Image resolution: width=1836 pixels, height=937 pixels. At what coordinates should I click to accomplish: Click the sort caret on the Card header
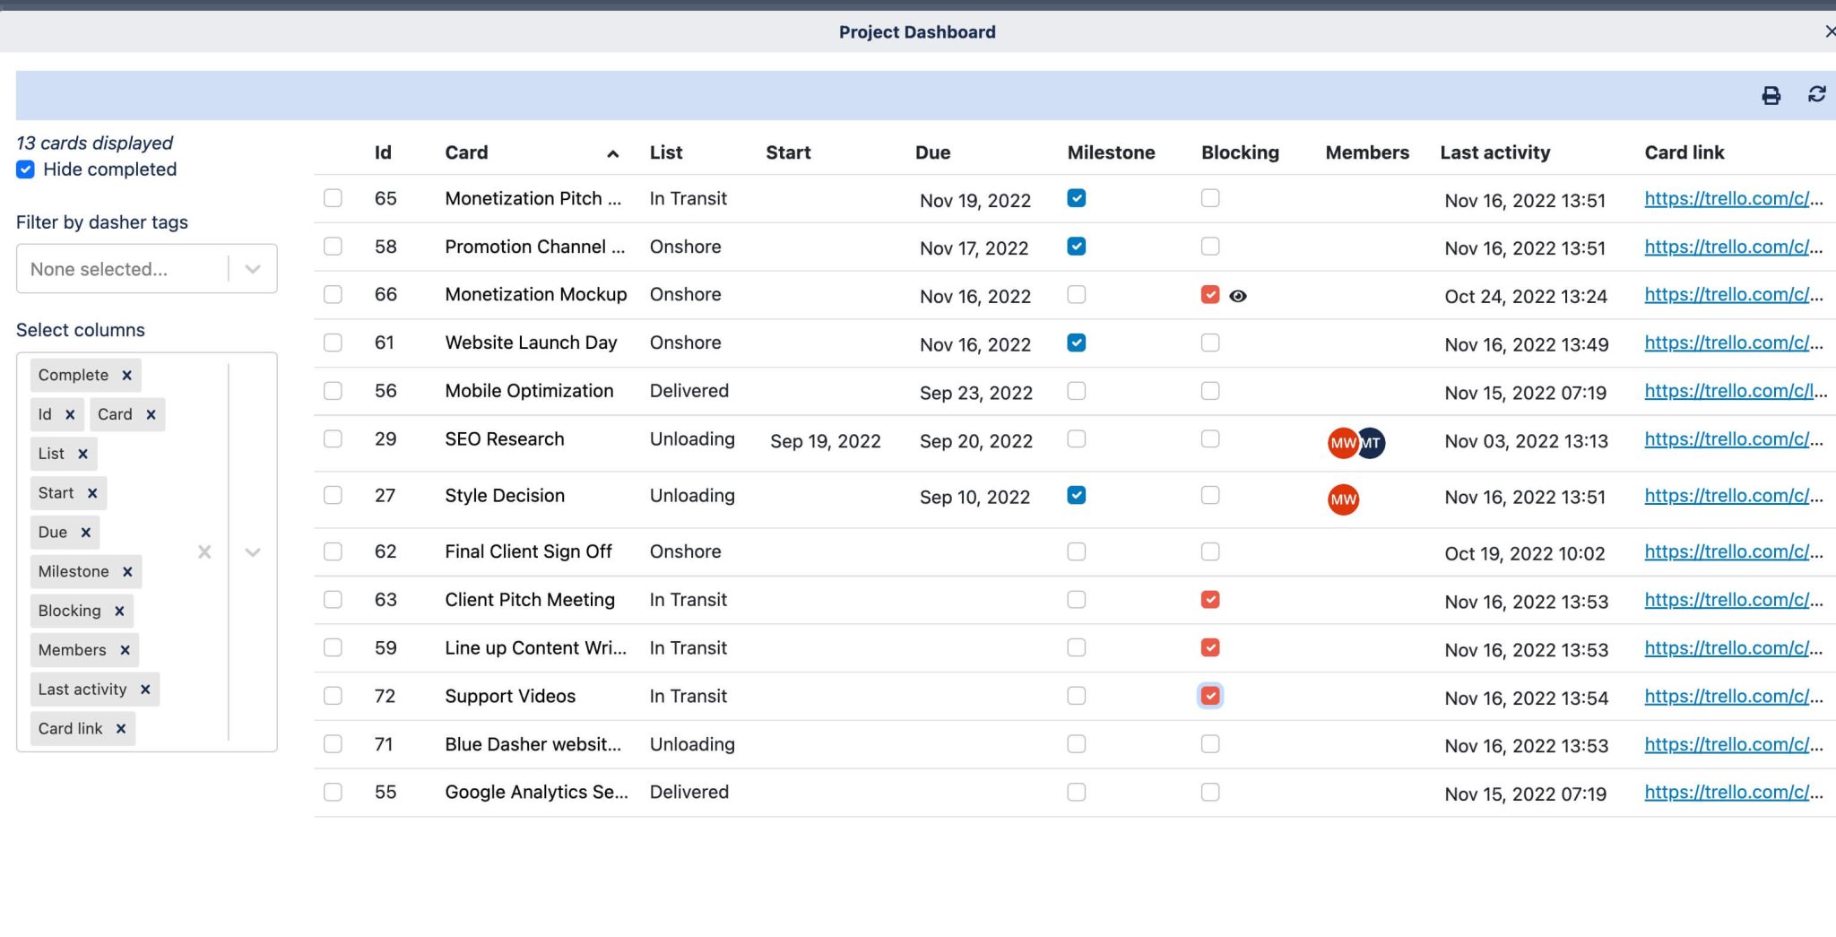(x=613, y=154)
